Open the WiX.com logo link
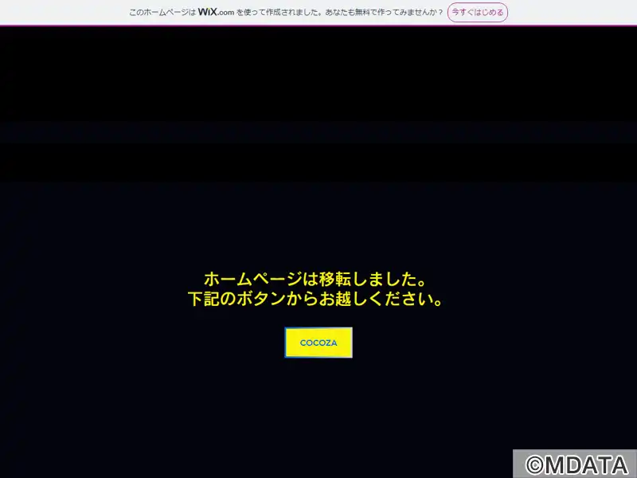 tap(216, 12)
